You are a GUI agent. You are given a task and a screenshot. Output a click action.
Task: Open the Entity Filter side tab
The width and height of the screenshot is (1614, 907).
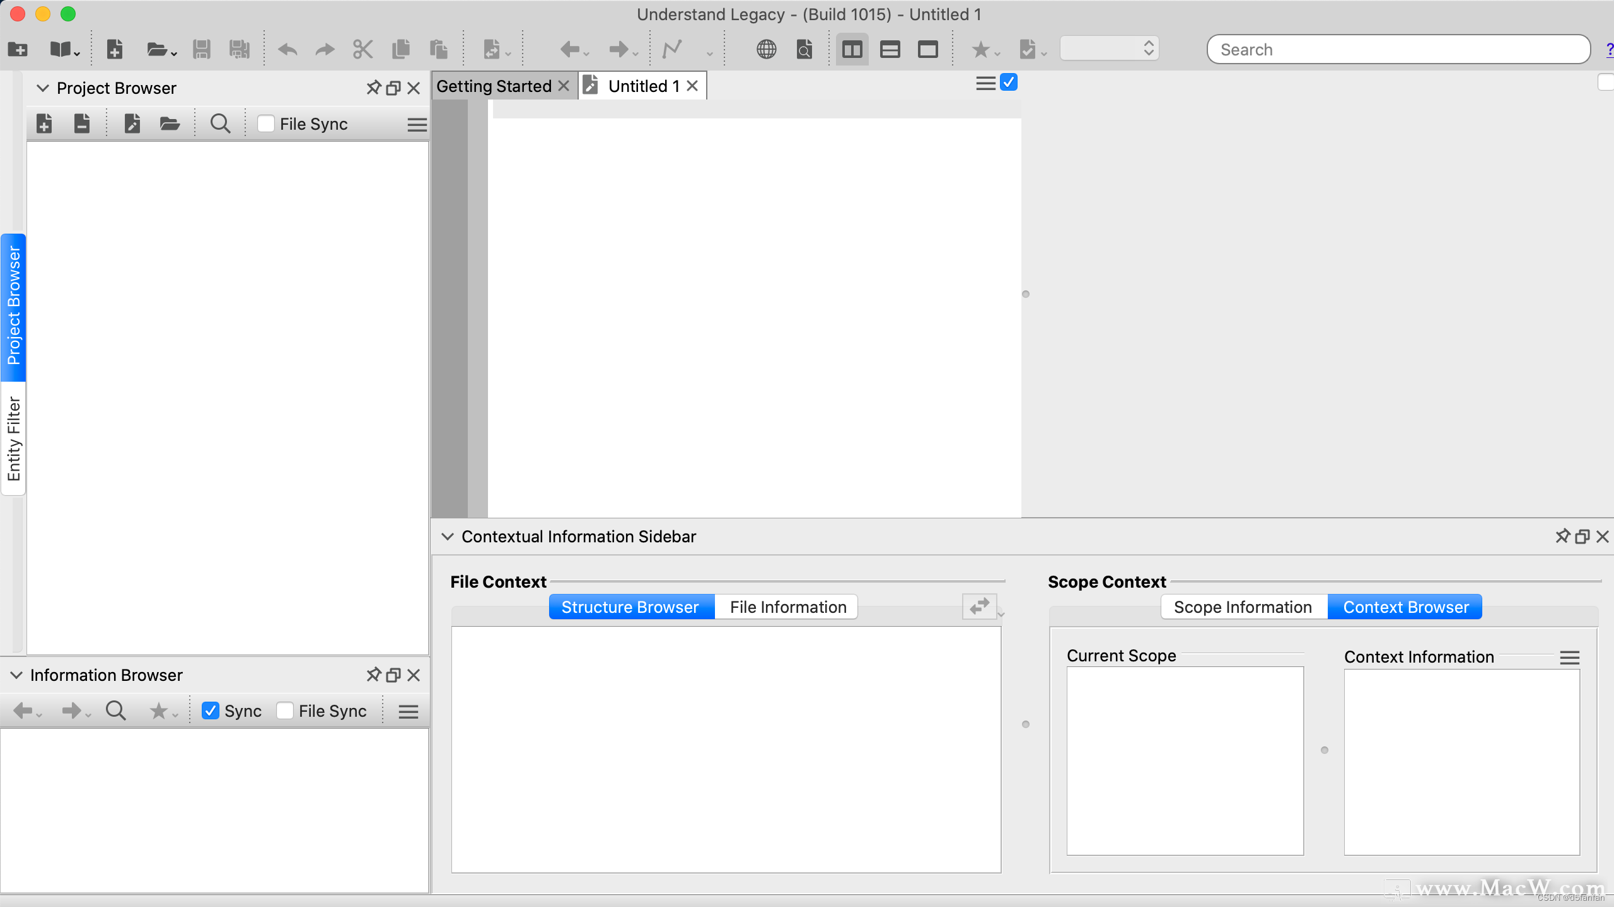tap(13, 438)
